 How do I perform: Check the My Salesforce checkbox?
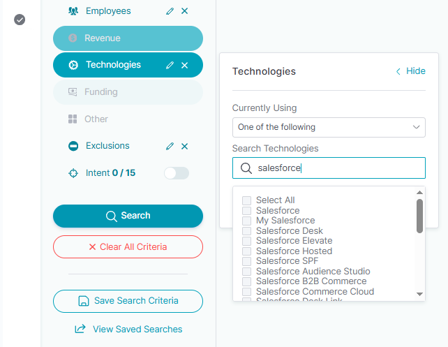246,221
